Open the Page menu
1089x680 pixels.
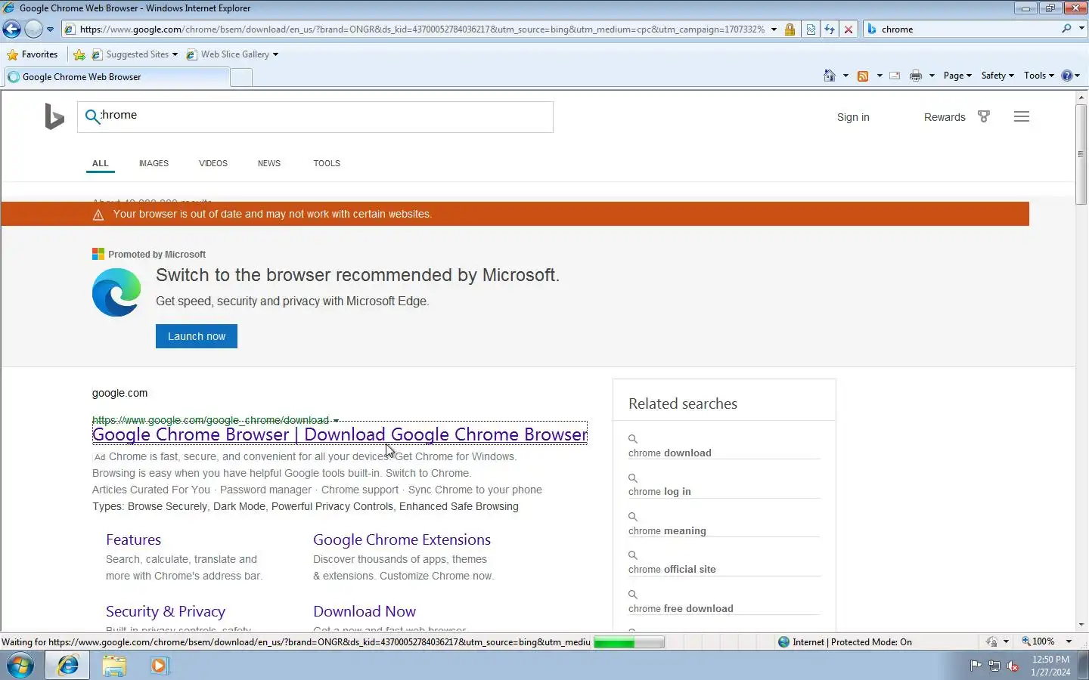[957, 76]
